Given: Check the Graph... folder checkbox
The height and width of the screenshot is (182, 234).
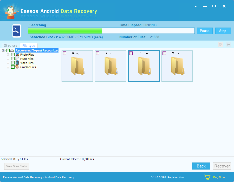Looking at the screenshot, I should 64,53.
